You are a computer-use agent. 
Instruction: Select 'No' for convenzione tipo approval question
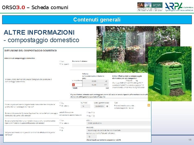click(x=60, y=120)
